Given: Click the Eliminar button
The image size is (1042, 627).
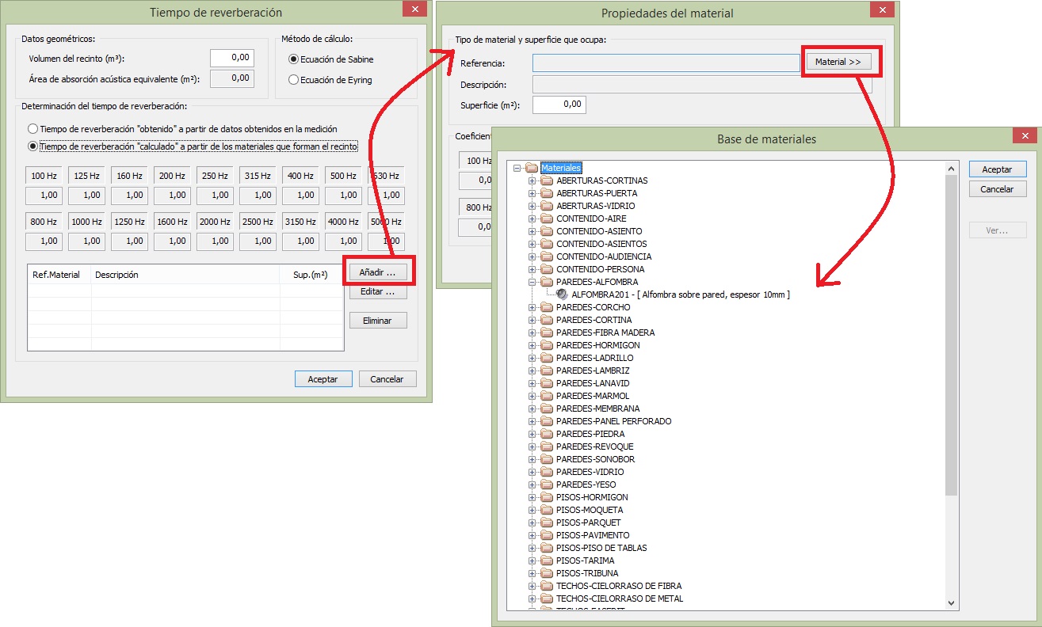Looking at the screenshot, I should pos(378,321).
